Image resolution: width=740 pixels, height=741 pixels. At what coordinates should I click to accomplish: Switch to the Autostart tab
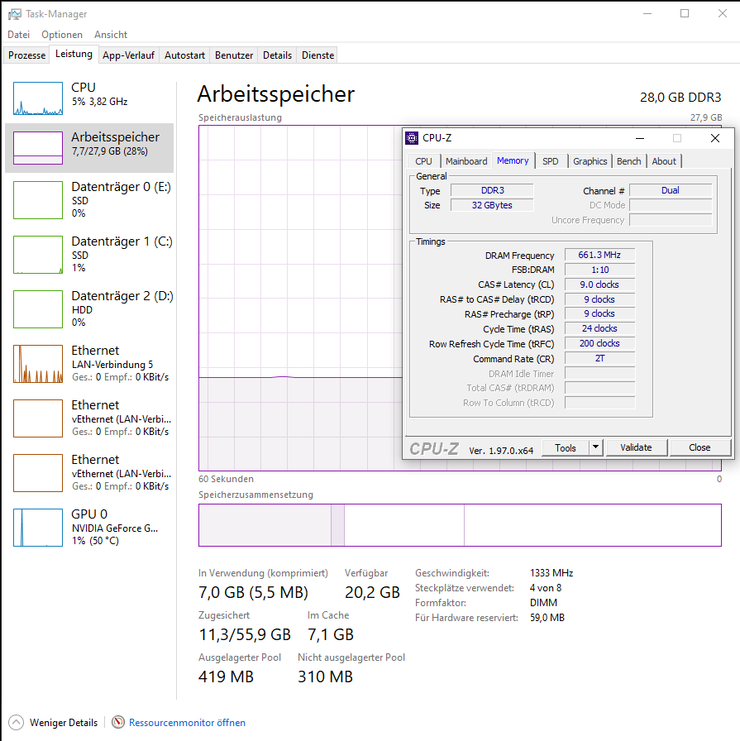184,55
